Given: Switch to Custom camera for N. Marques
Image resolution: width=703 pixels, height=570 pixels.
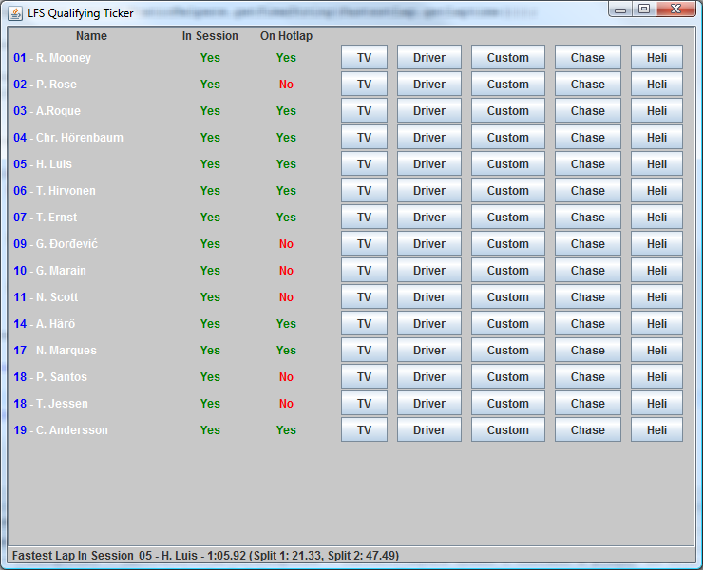Looking at the screenshot, I should (x=508, y=351).
